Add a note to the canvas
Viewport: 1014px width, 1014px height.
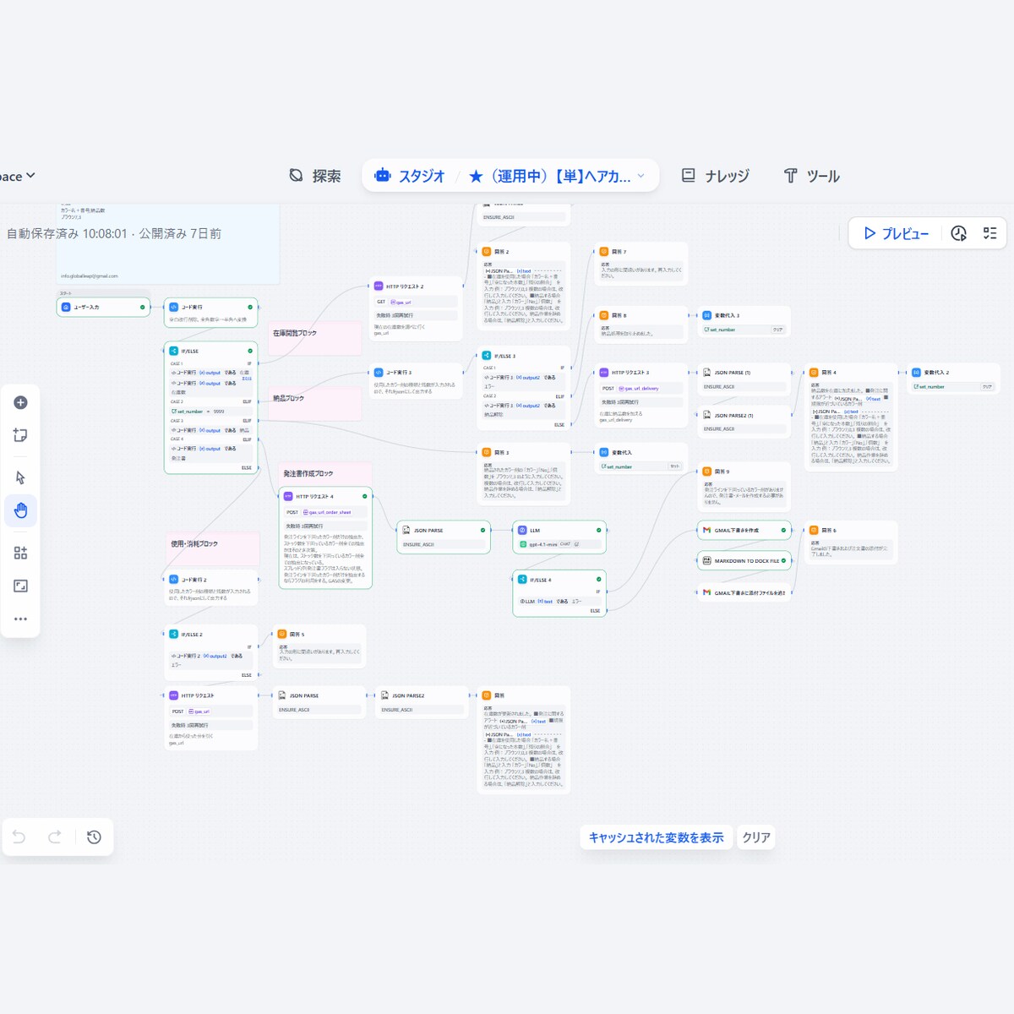20,435
